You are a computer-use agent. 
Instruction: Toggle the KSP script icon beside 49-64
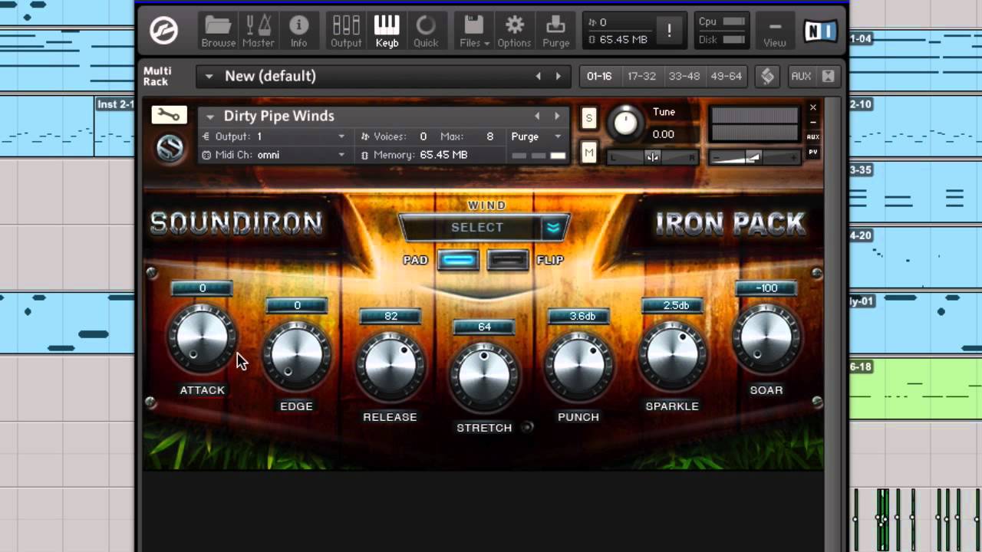(x=767, y=76)
